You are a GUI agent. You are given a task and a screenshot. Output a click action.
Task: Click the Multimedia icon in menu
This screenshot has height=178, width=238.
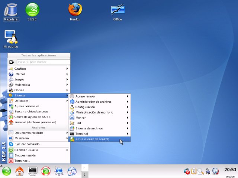11,85
